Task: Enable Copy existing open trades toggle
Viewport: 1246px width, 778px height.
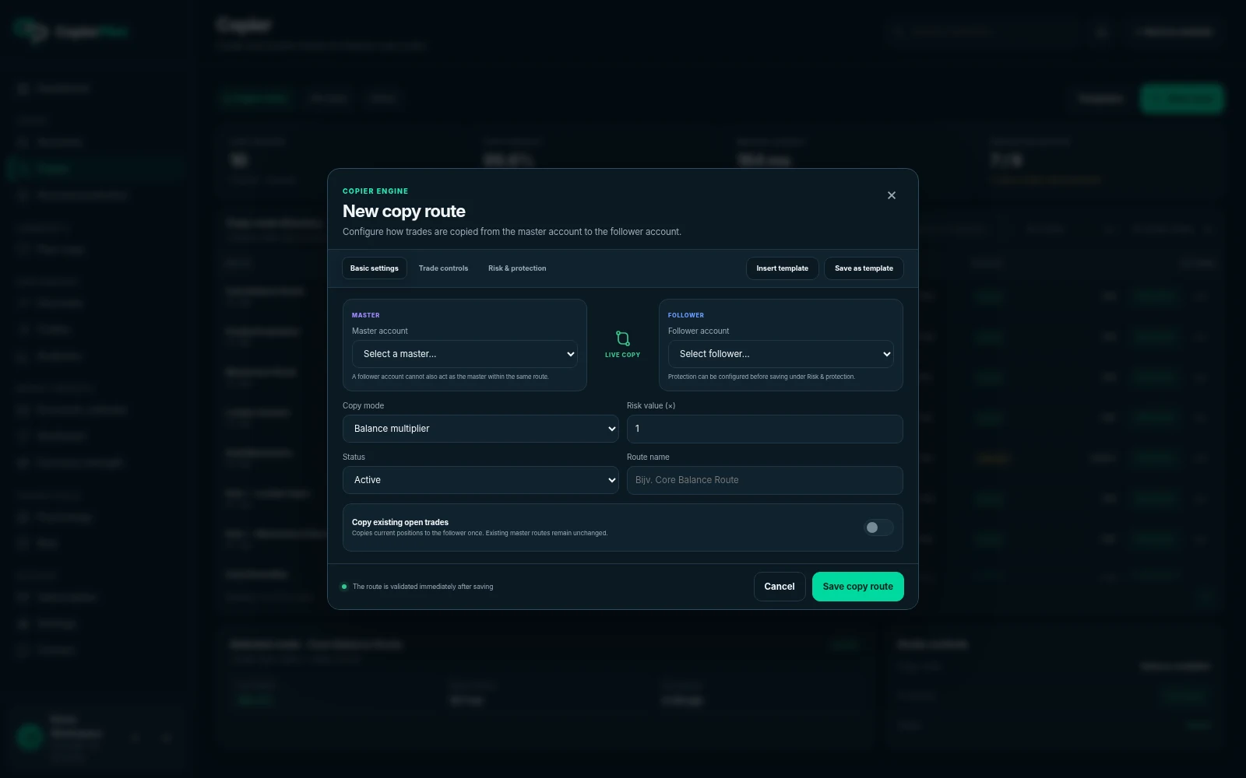Action: pos(878,527)
